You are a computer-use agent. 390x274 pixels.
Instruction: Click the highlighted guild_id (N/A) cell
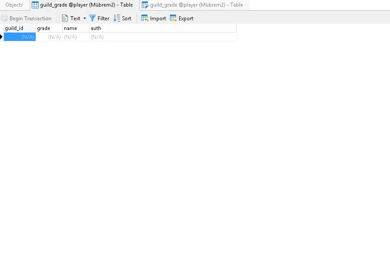tap(20, 37)
